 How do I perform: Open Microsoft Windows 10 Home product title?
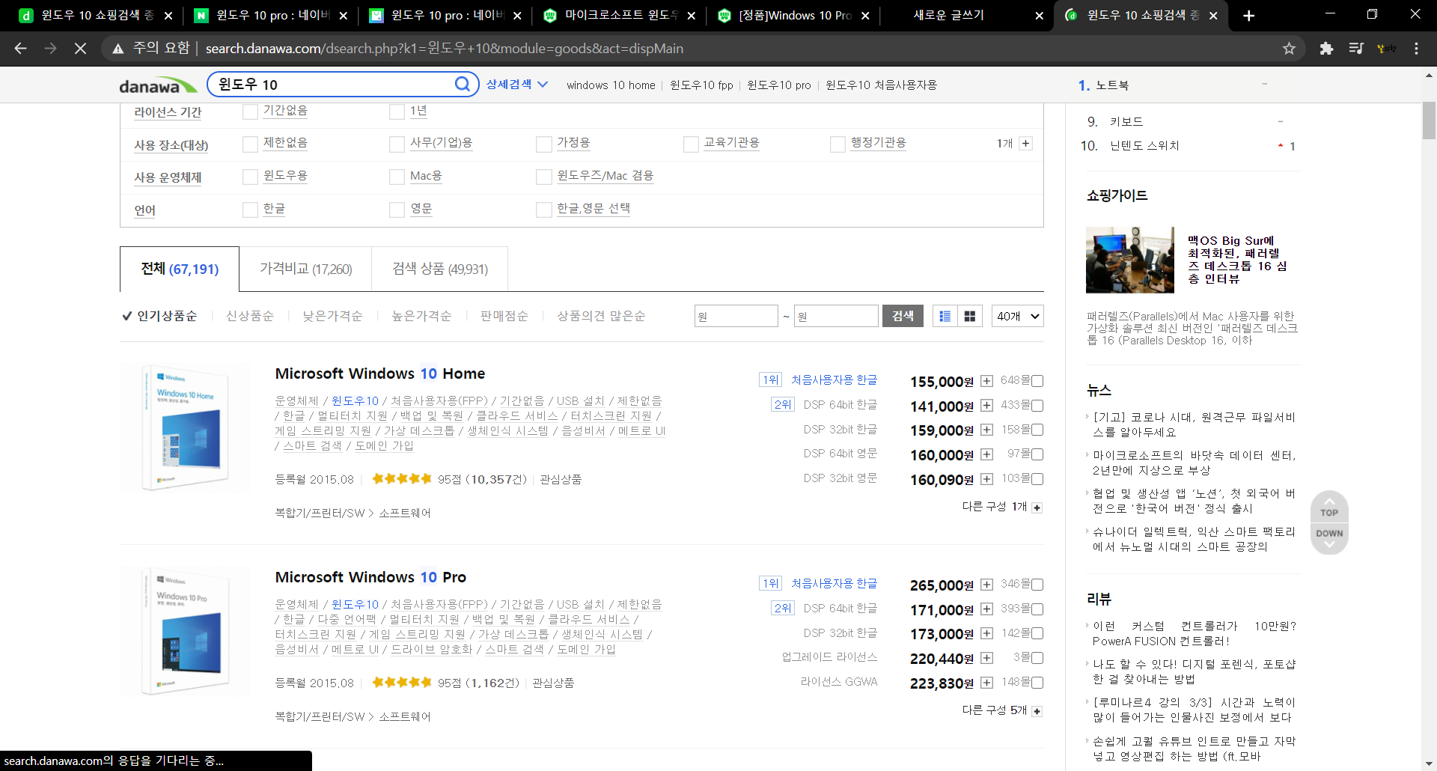(x=379, y=374)
